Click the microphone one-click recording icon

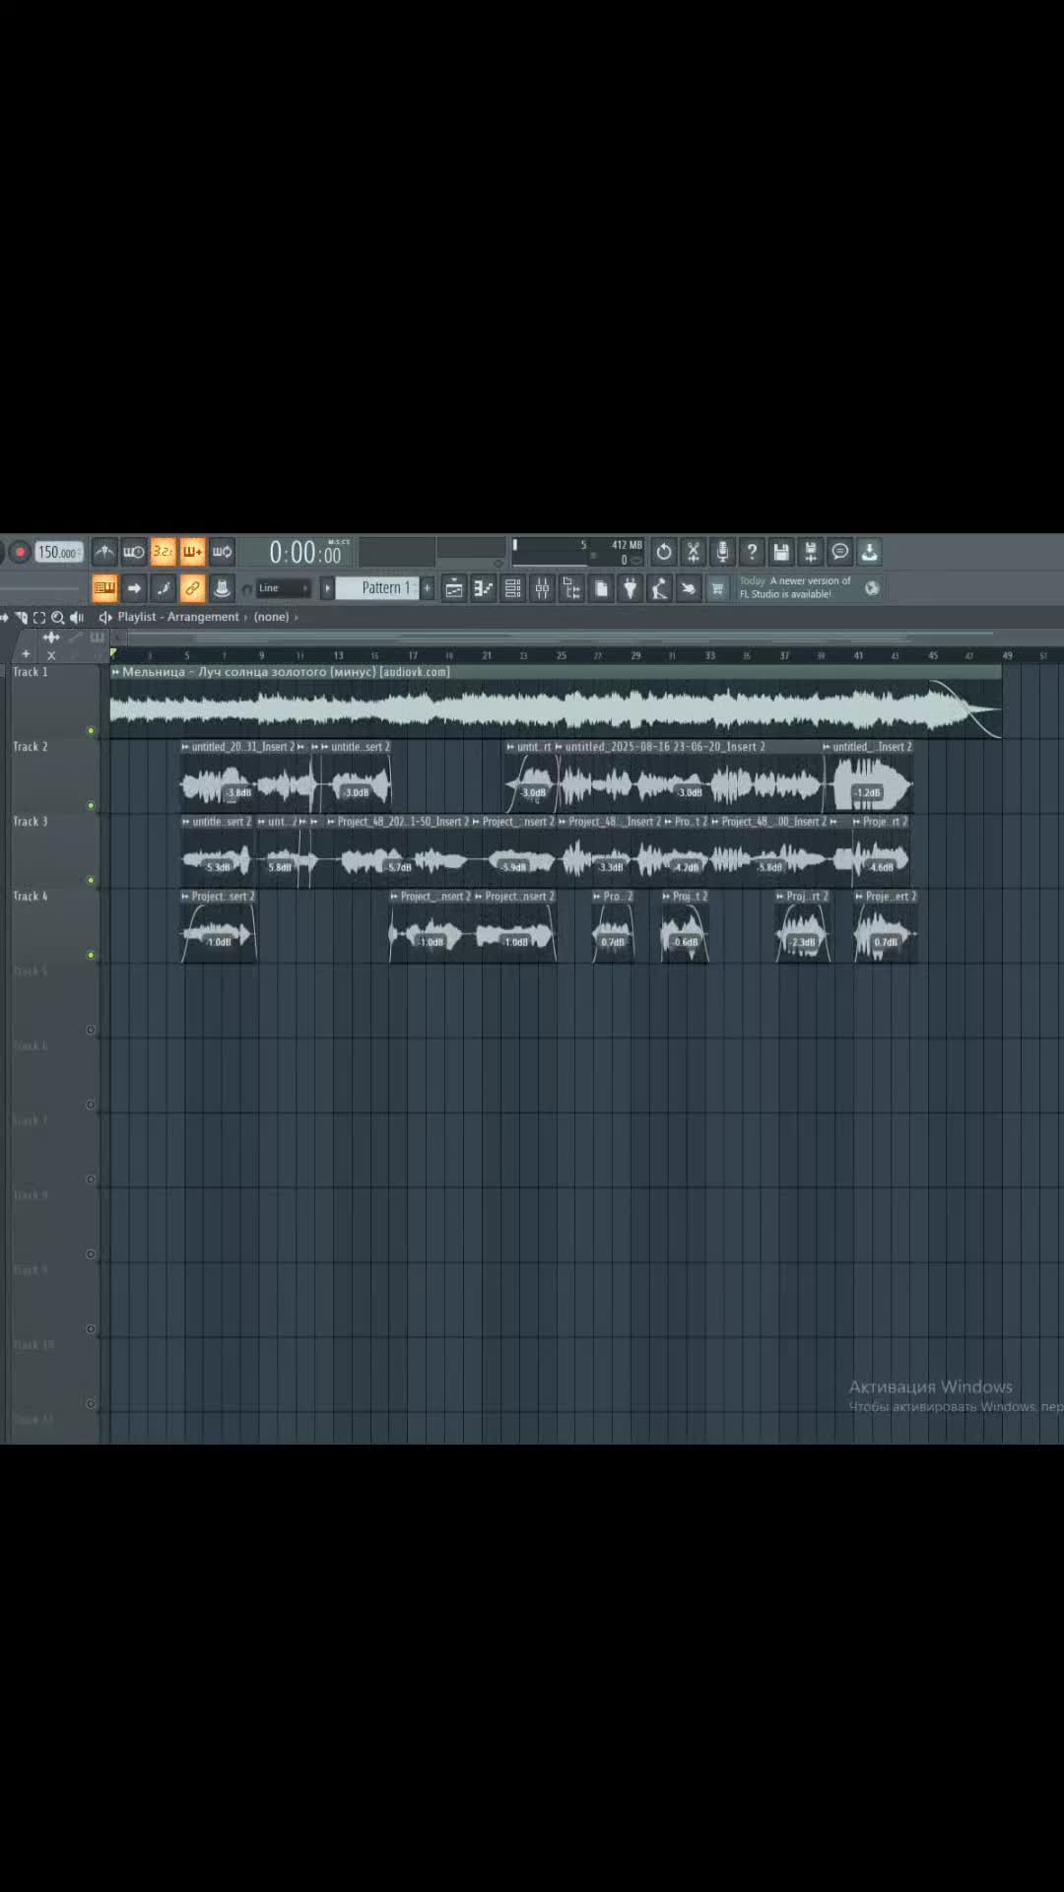723,552
